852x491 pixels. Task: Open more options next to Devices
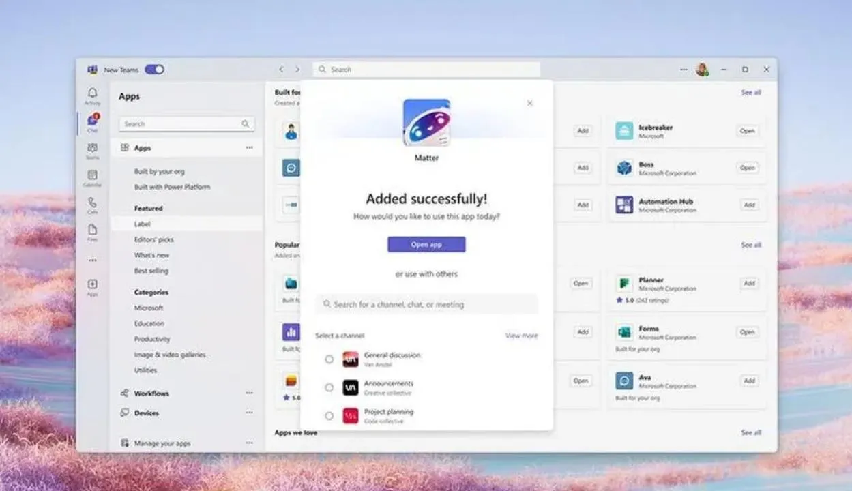click(250, 413)
